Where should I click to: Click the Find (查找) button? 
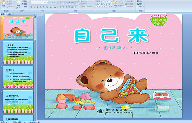click(140, 1)
